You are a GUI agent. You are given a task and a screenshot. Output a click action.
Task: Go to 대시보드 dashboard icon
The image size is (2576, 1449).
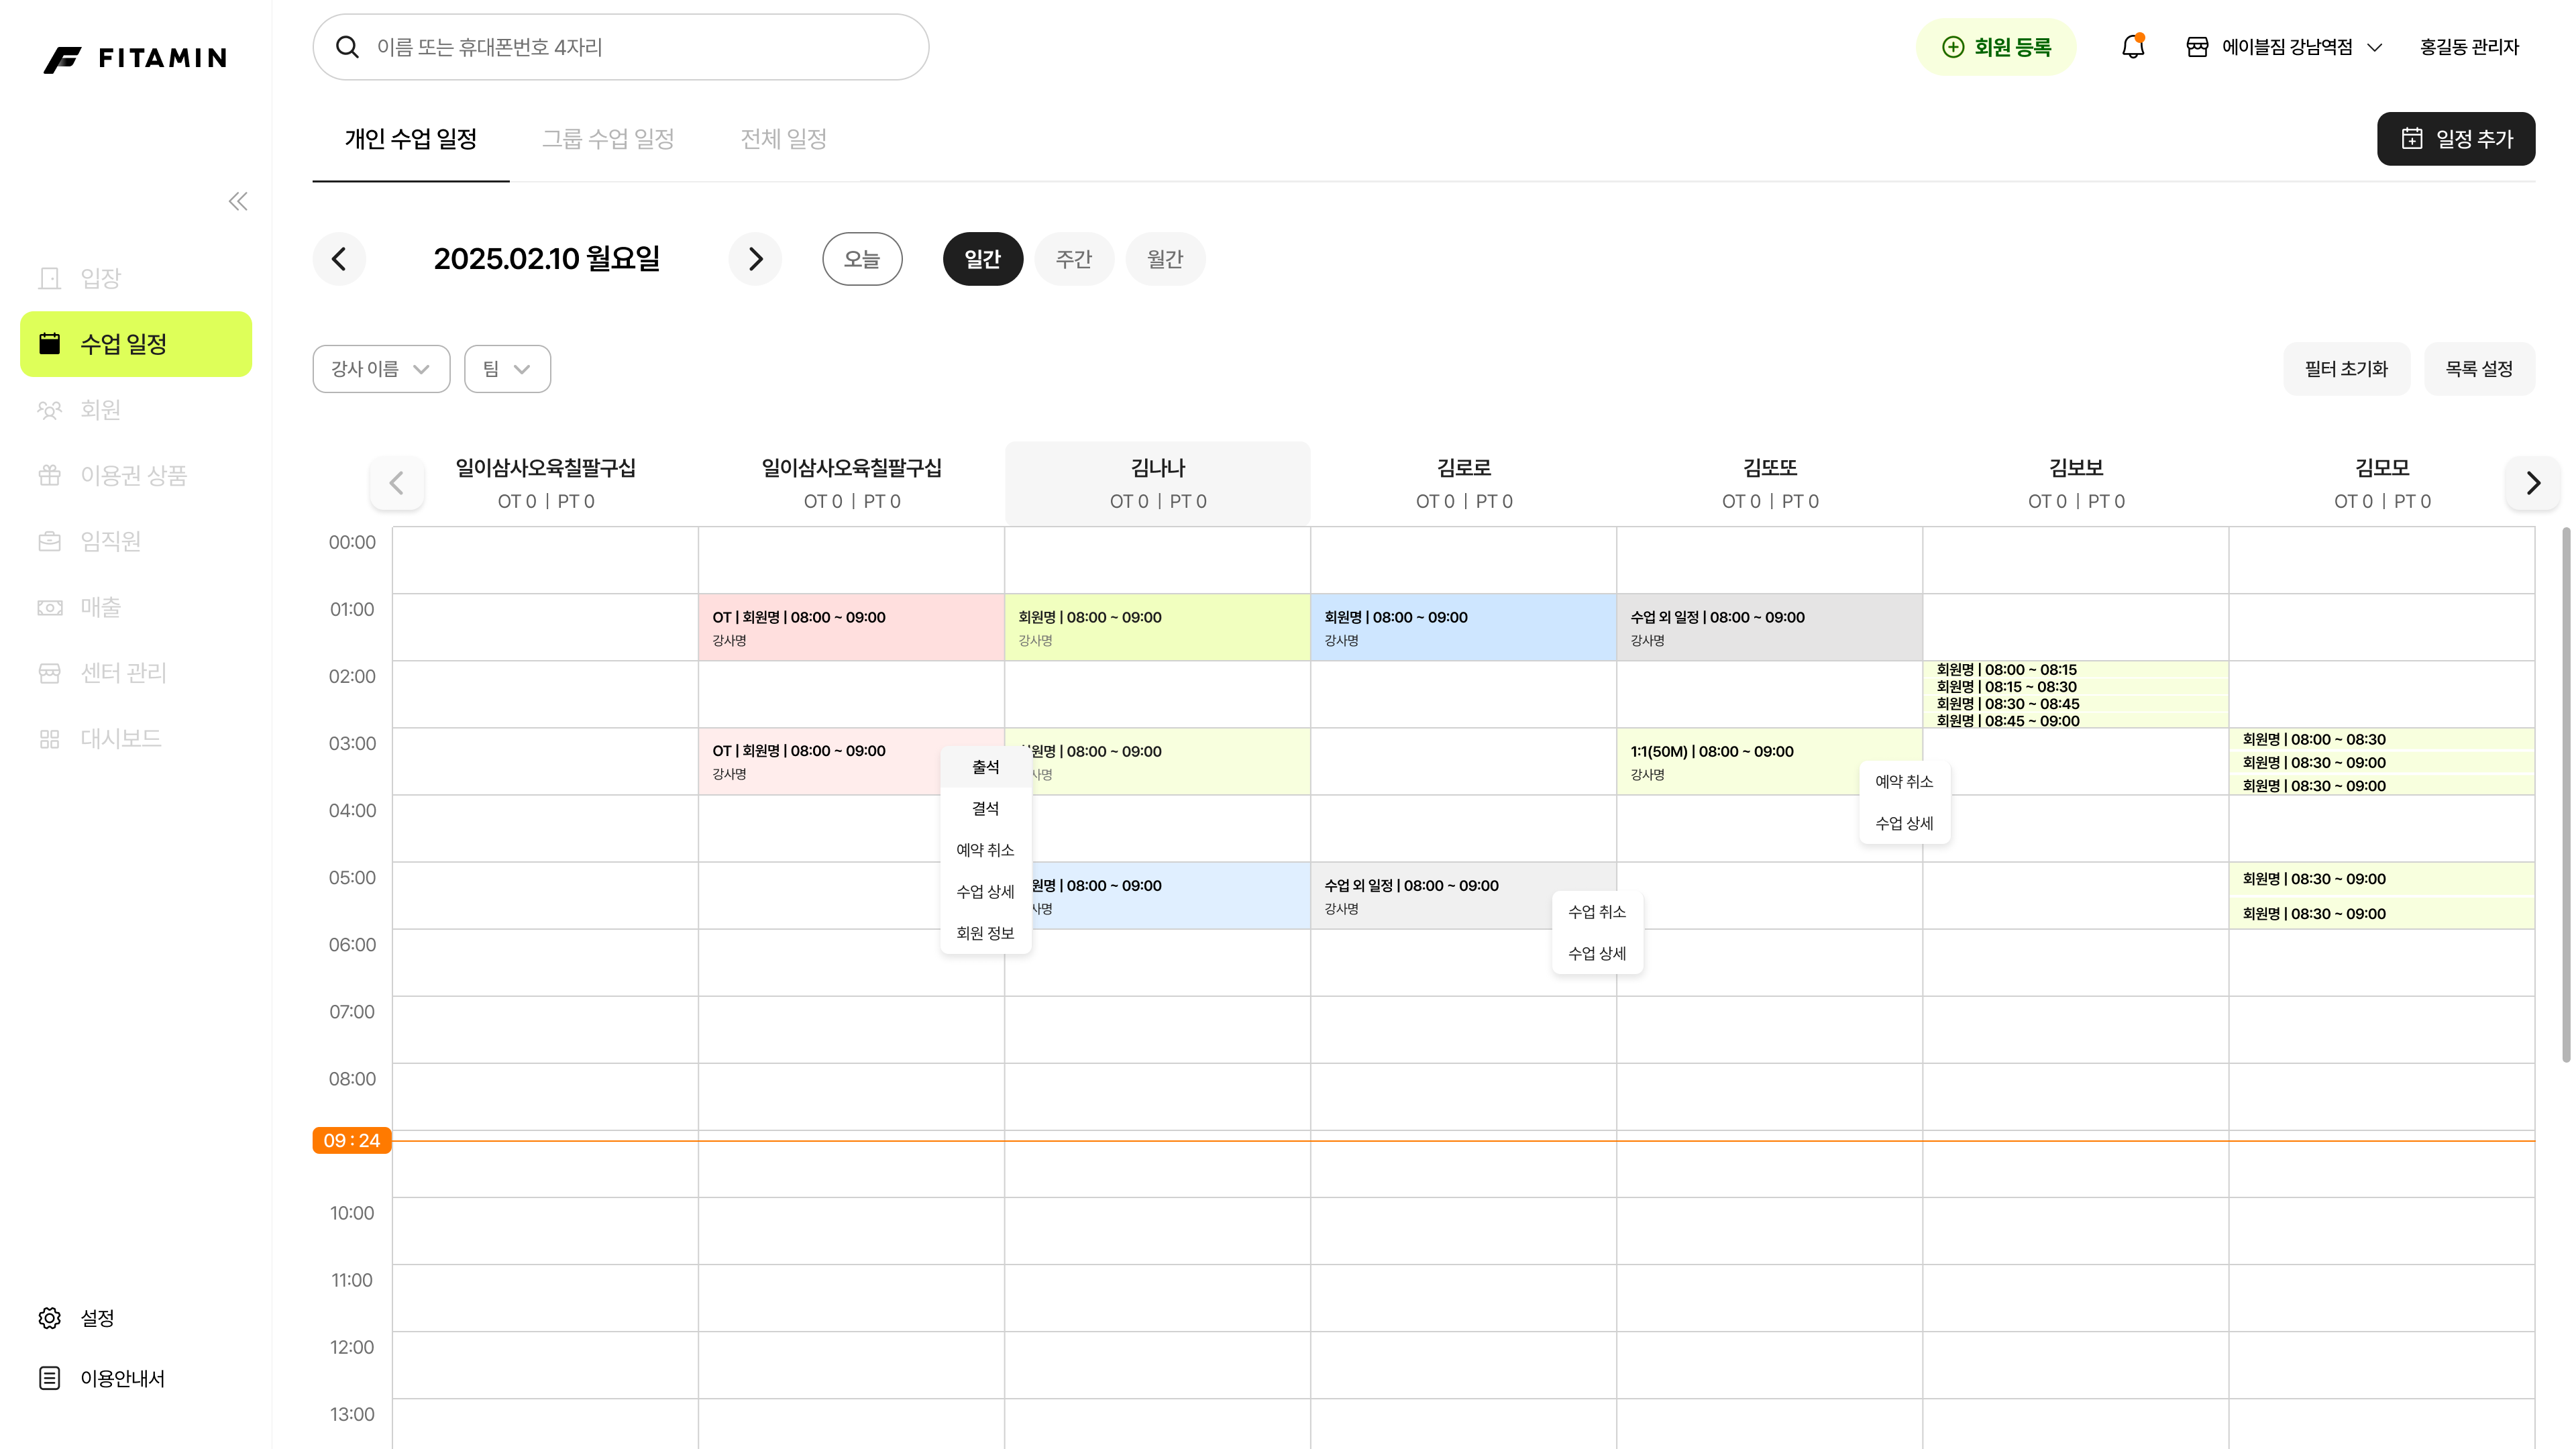click(50, 739)
